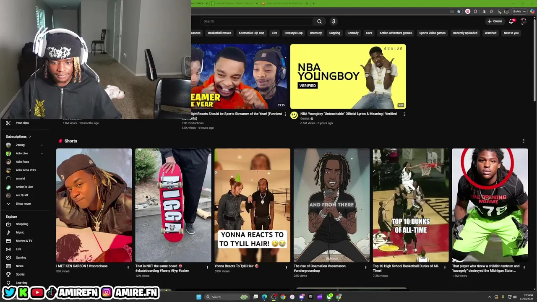
Task: Open options for Michigan State player short
Action: point(524,268)
